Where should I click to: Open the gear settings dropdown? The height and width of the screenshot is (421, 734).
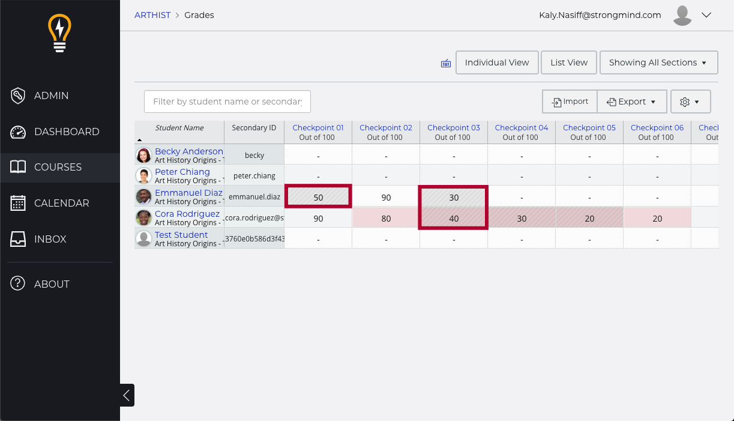click(690, 101)
